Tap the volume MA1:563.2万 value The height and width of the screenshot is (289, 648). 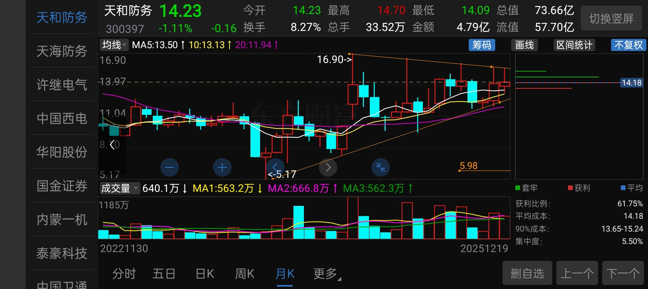click(228, 188)
